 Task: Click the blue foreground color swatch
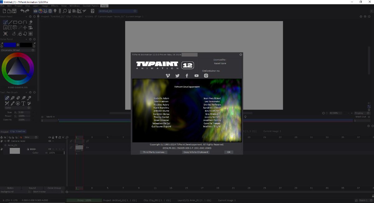tap(10, 45)
